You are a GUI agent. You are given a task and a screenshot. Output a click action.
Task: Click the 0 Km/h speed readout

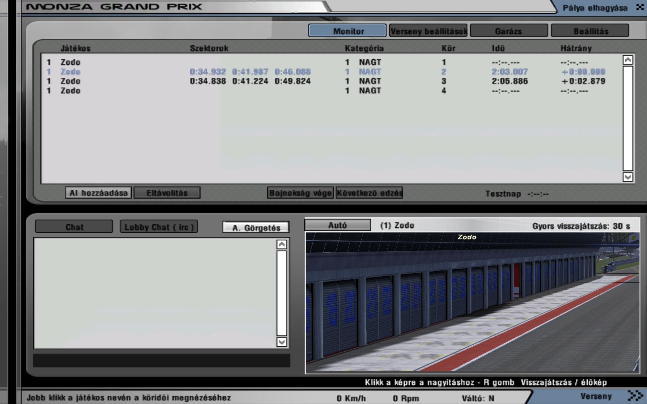coord(351,398)
